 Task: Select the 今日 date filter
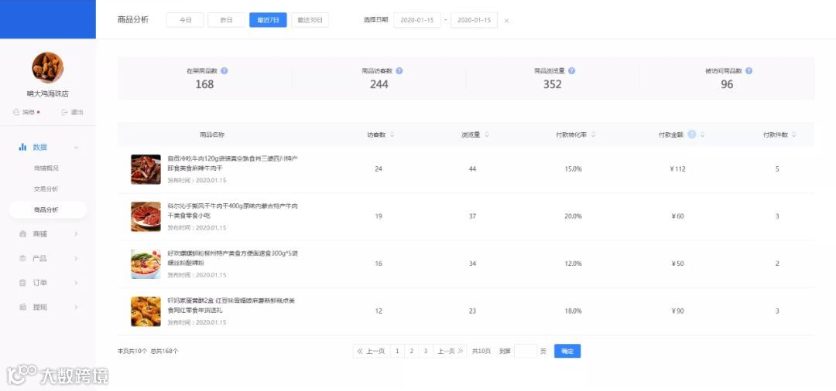coord(185,20)
